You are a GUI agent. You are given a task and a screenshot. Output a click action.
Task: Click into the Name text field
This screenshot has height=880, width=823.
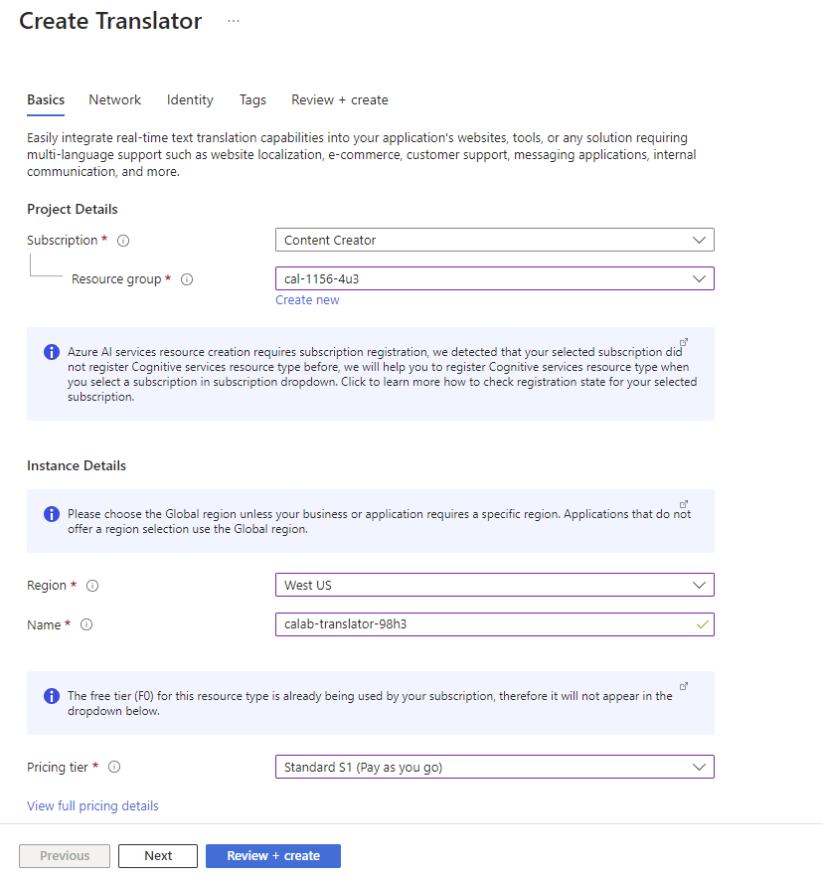482,624
